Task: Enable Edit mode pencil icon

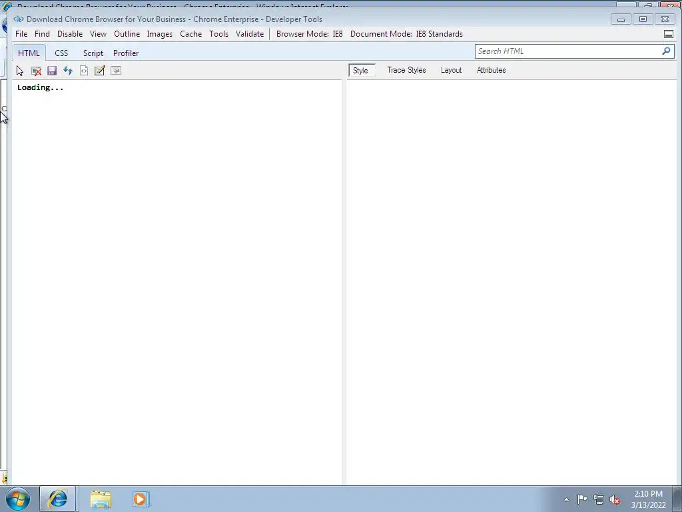Action: tap(100, 71)
